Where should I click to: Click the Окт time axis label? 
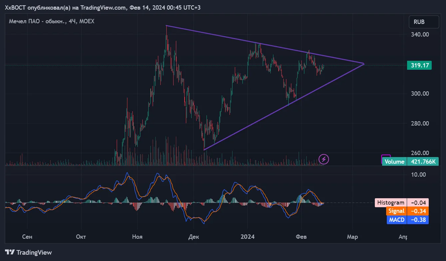(81, 237)
